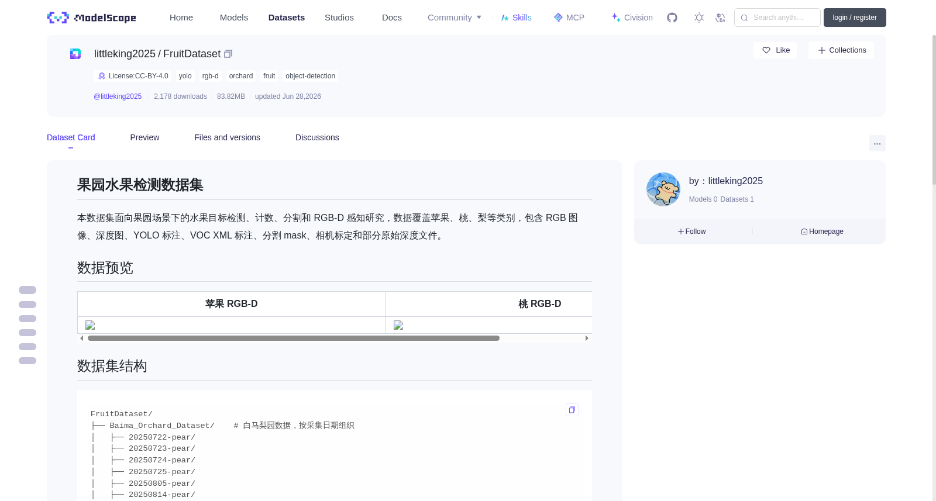Click the heading 果园水果检测数据集
The height and width of the screenshot is (501, 936).
click(x=140, y=185)
